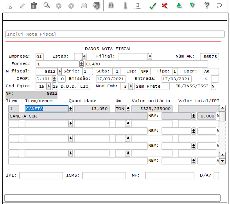230x204 pixels.
Task: Click the Oper field showing AR
Action: tap(210, 71)
